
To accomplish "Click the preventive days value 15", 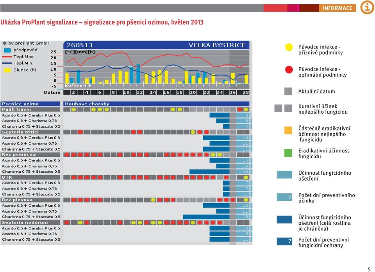I will tap(245, 160).
